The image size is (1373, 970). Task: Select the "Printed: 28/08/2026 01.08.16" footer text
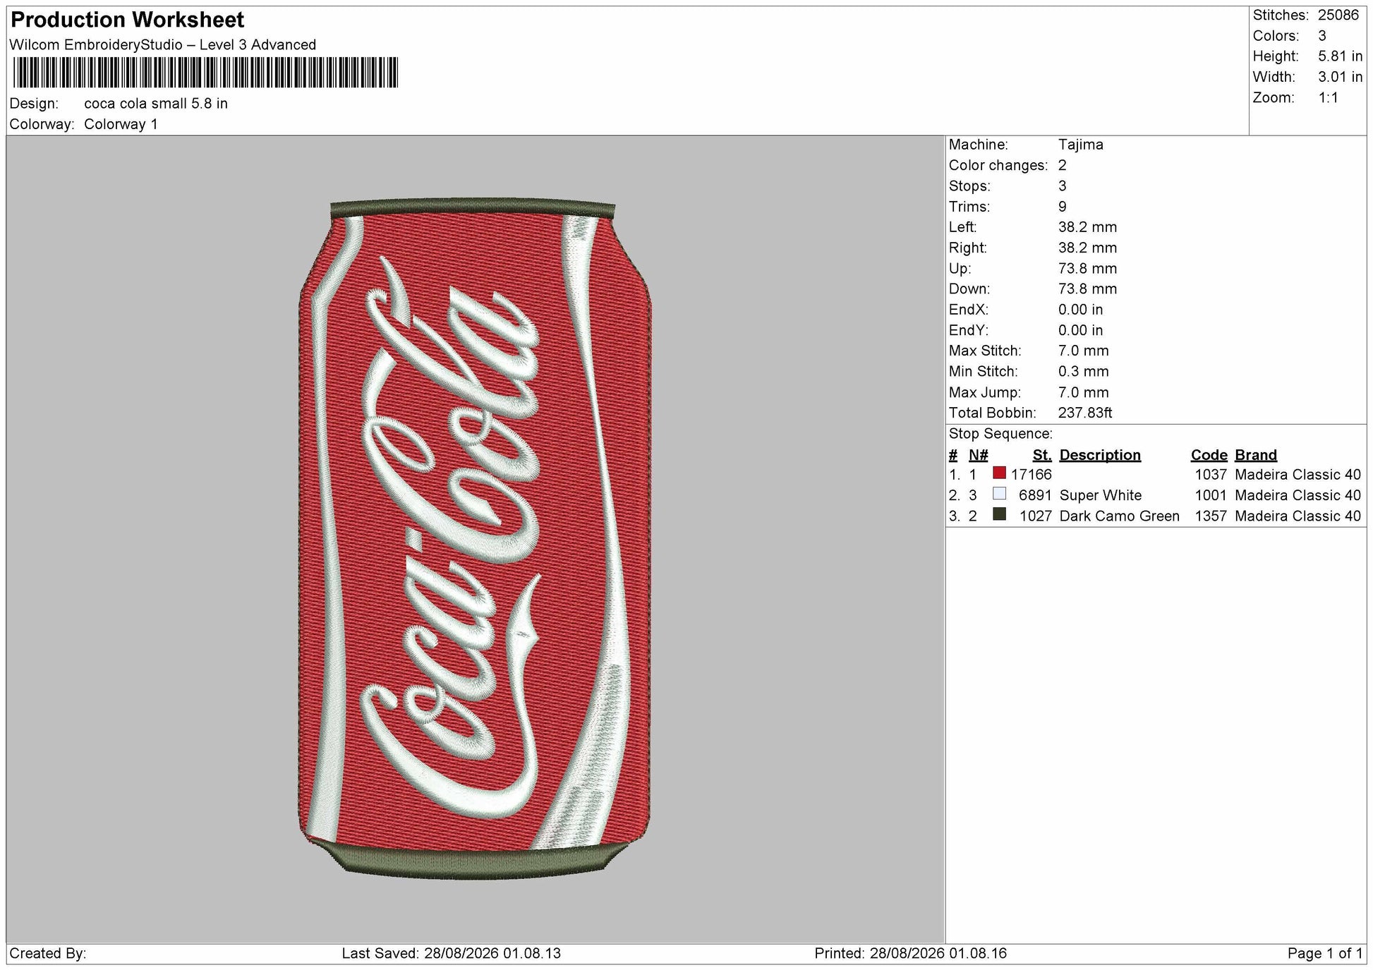[x=911, y=954]
